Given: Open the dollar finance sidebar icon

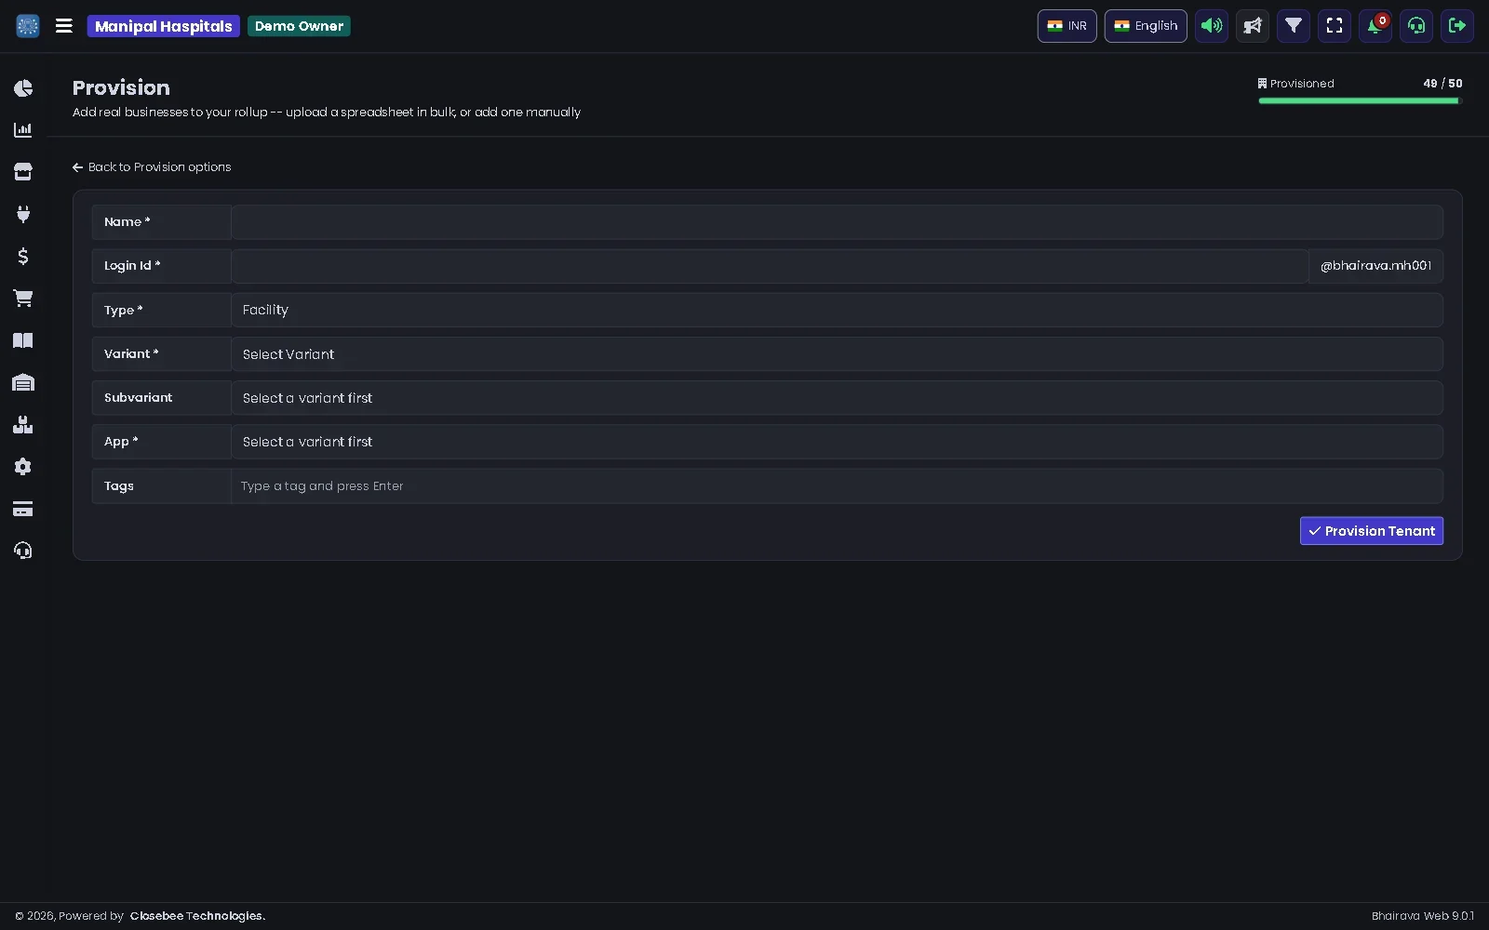Looking at the screenshot, I should click(23, 257).
